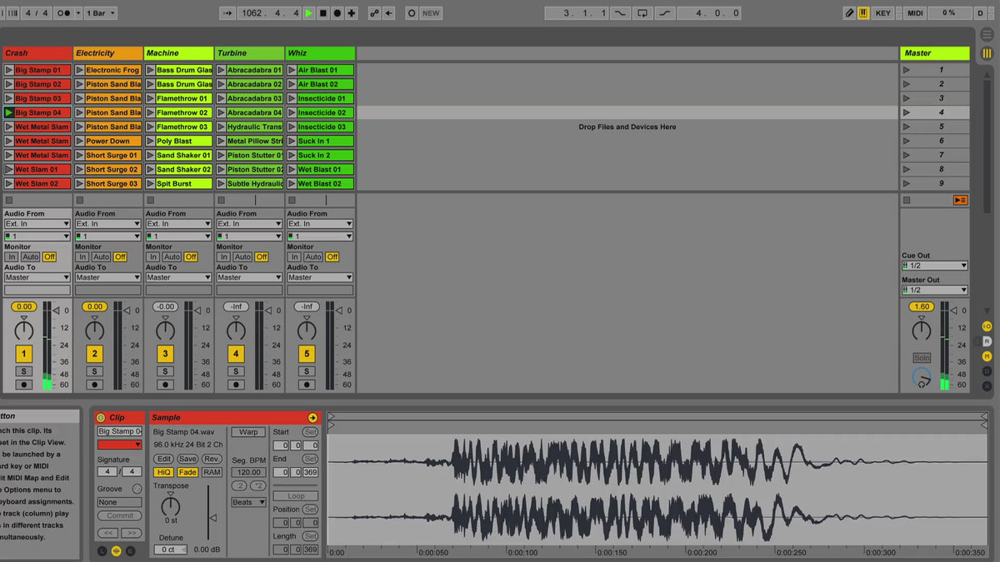Click the clip color swatch chooser
Image resolution: width=1000 pixels, height=562 pixels.
[119, 445]
